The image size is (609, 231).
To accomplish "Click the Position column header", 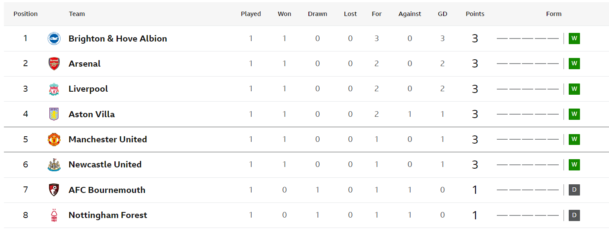I will [26, 14].
